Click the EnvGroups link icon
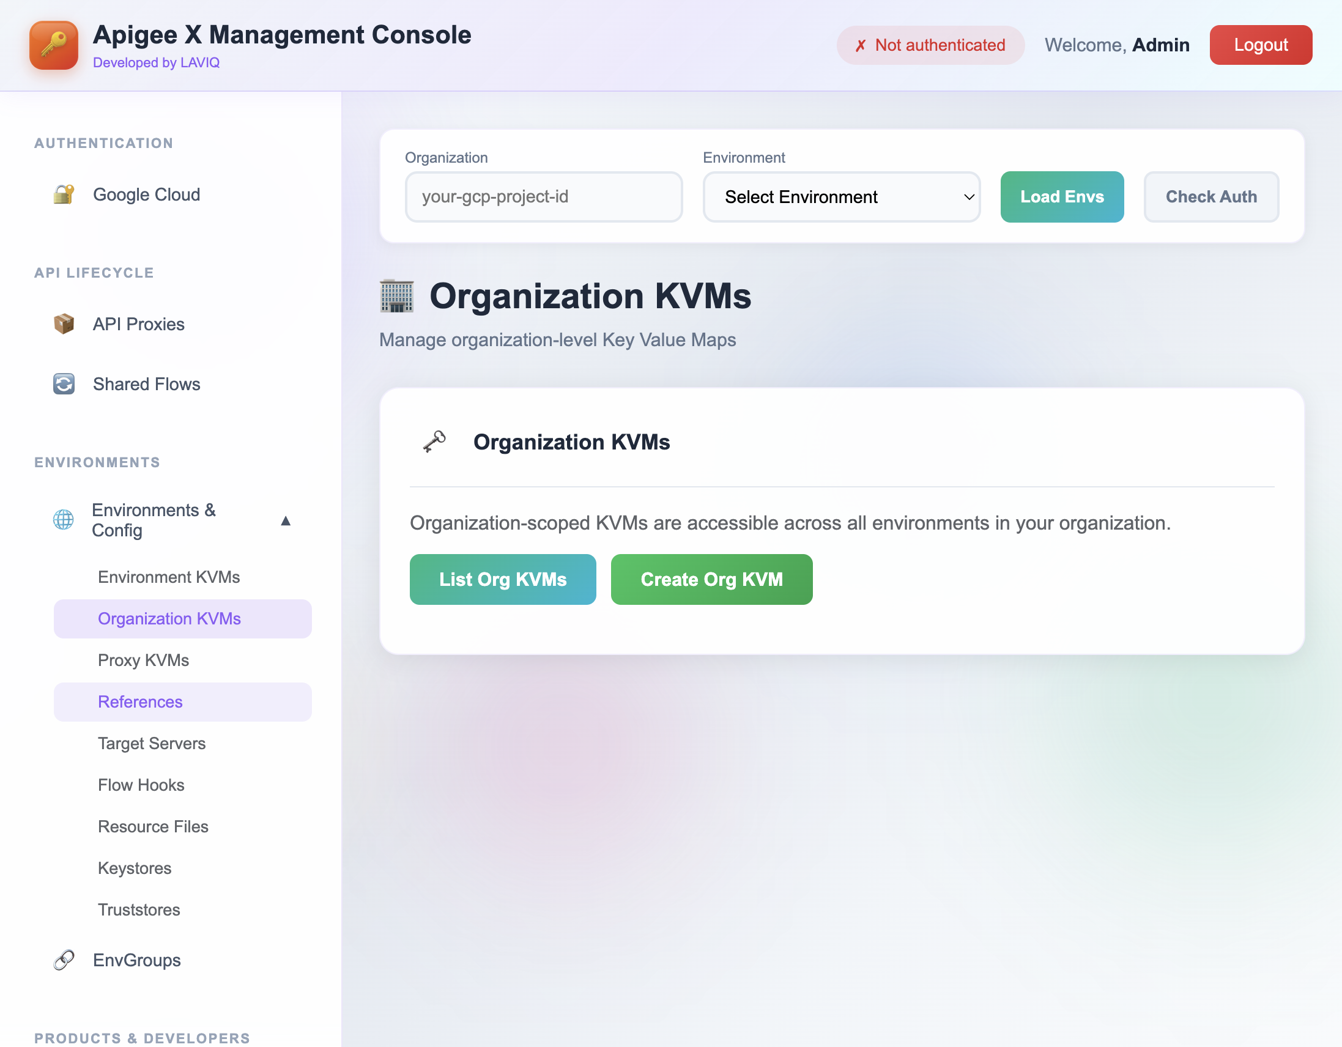The height and width of the screenshot is (1047, 1342). pyautogui.click(x=64, y=960)
